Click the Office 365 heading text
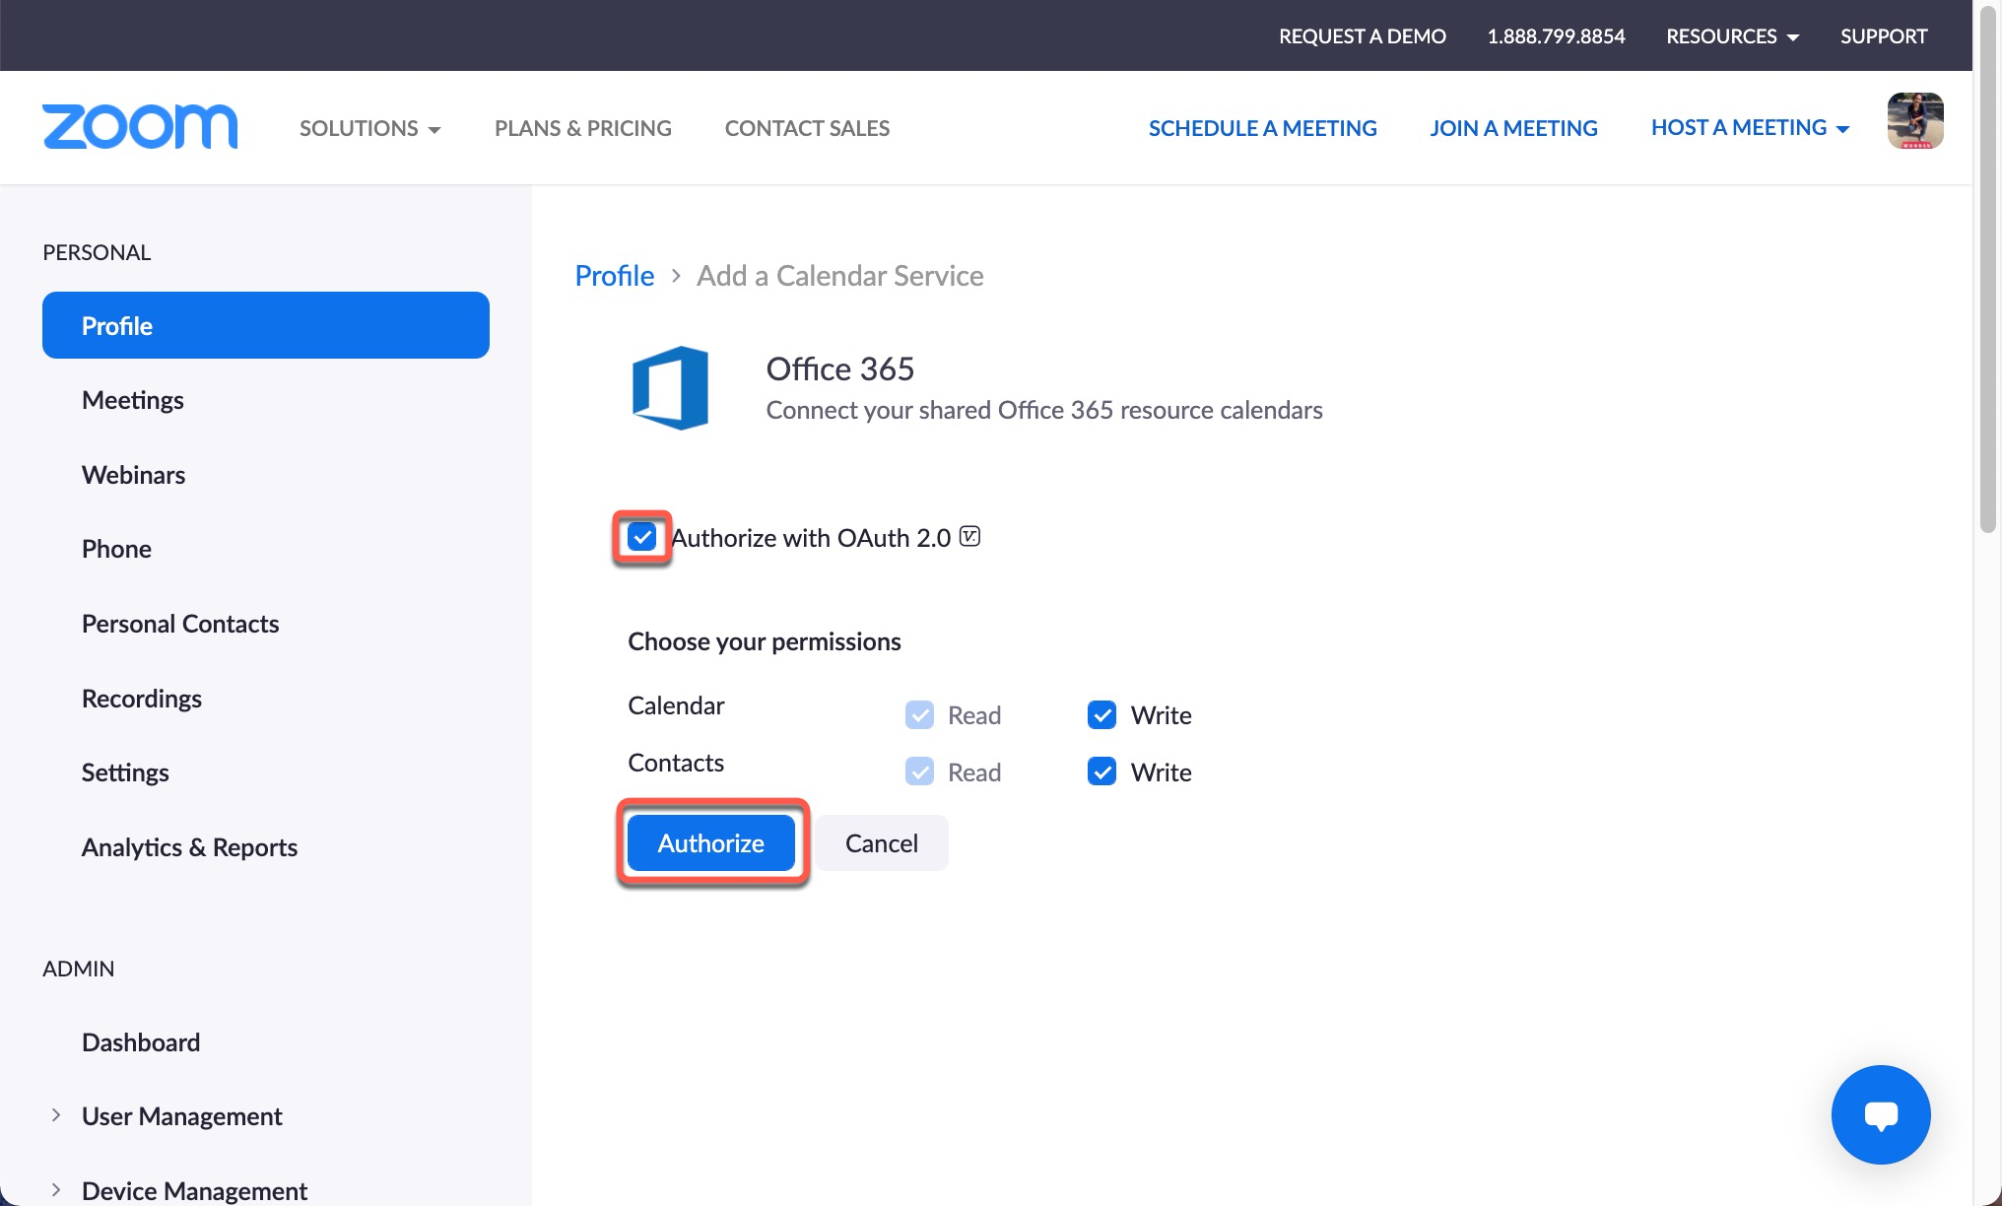Image resolution: width=2002 pixels, height=1206 pixels. (840, 368)
